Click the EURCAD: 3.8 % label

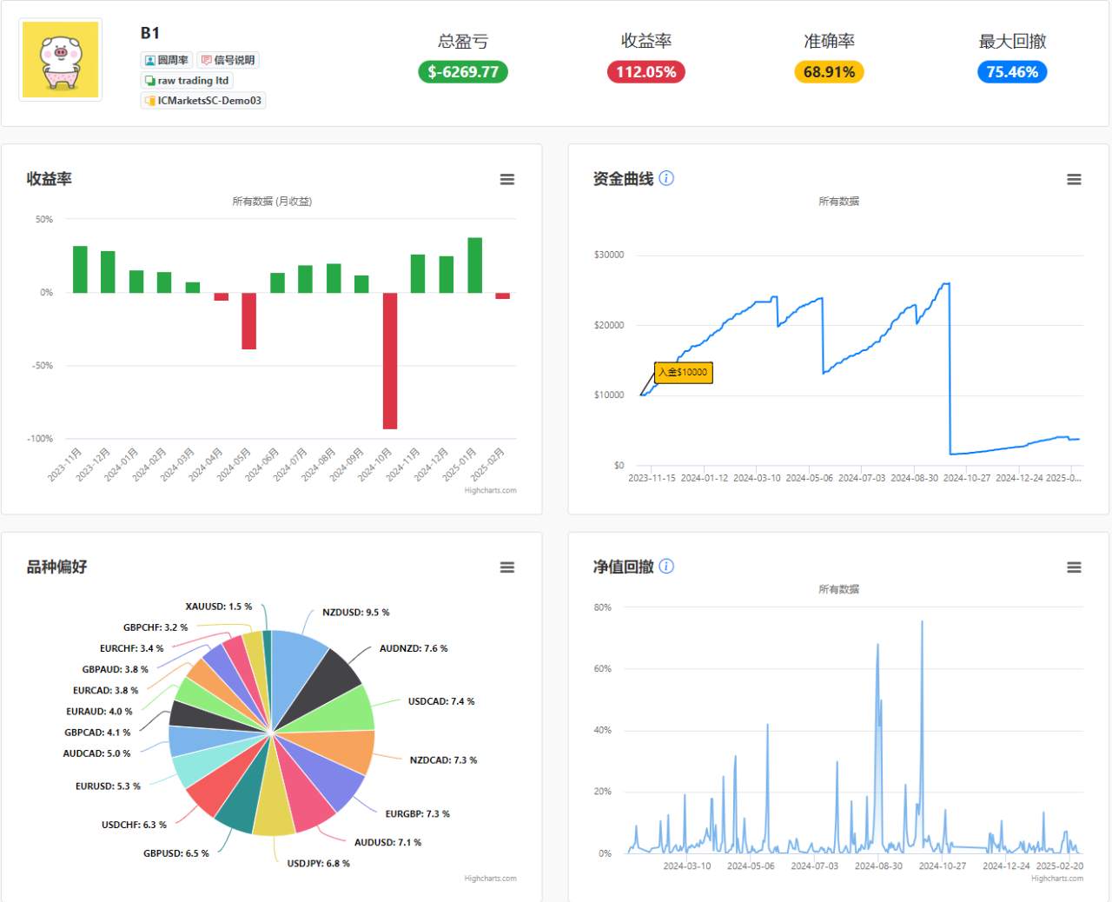pos(105,692)
